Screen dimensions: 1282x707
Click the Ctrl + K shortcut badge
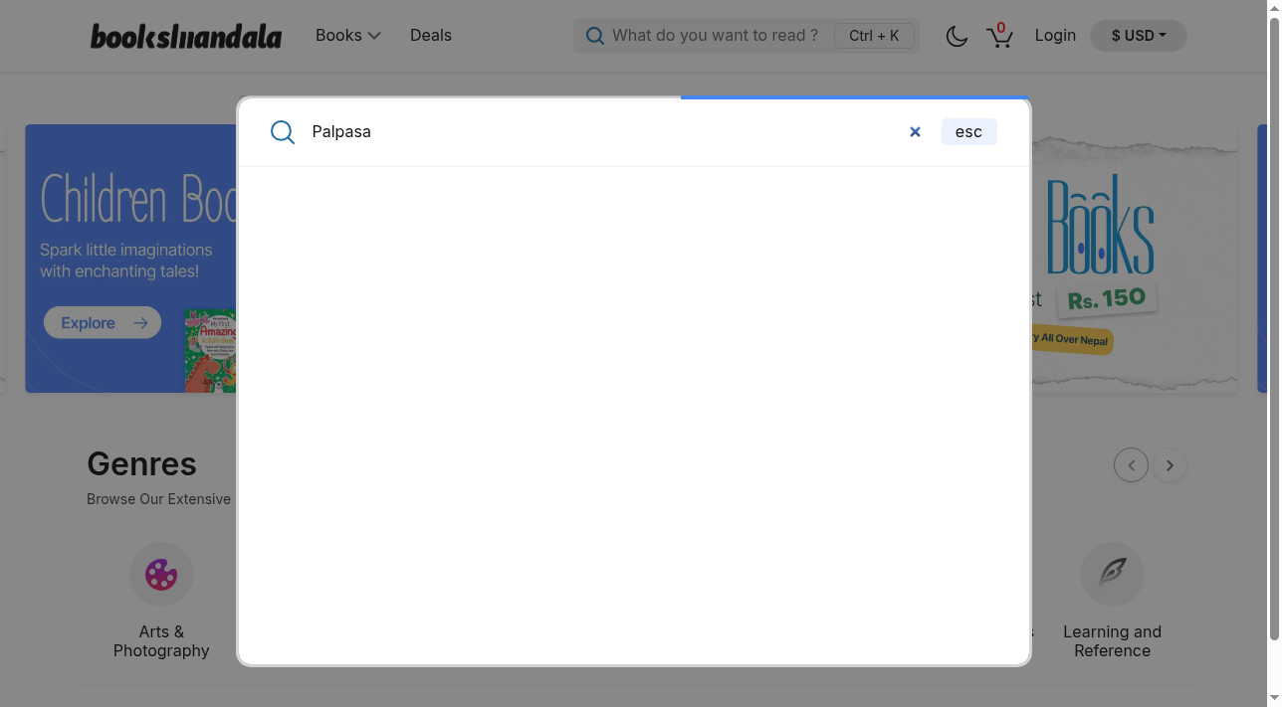click(874, 36)
